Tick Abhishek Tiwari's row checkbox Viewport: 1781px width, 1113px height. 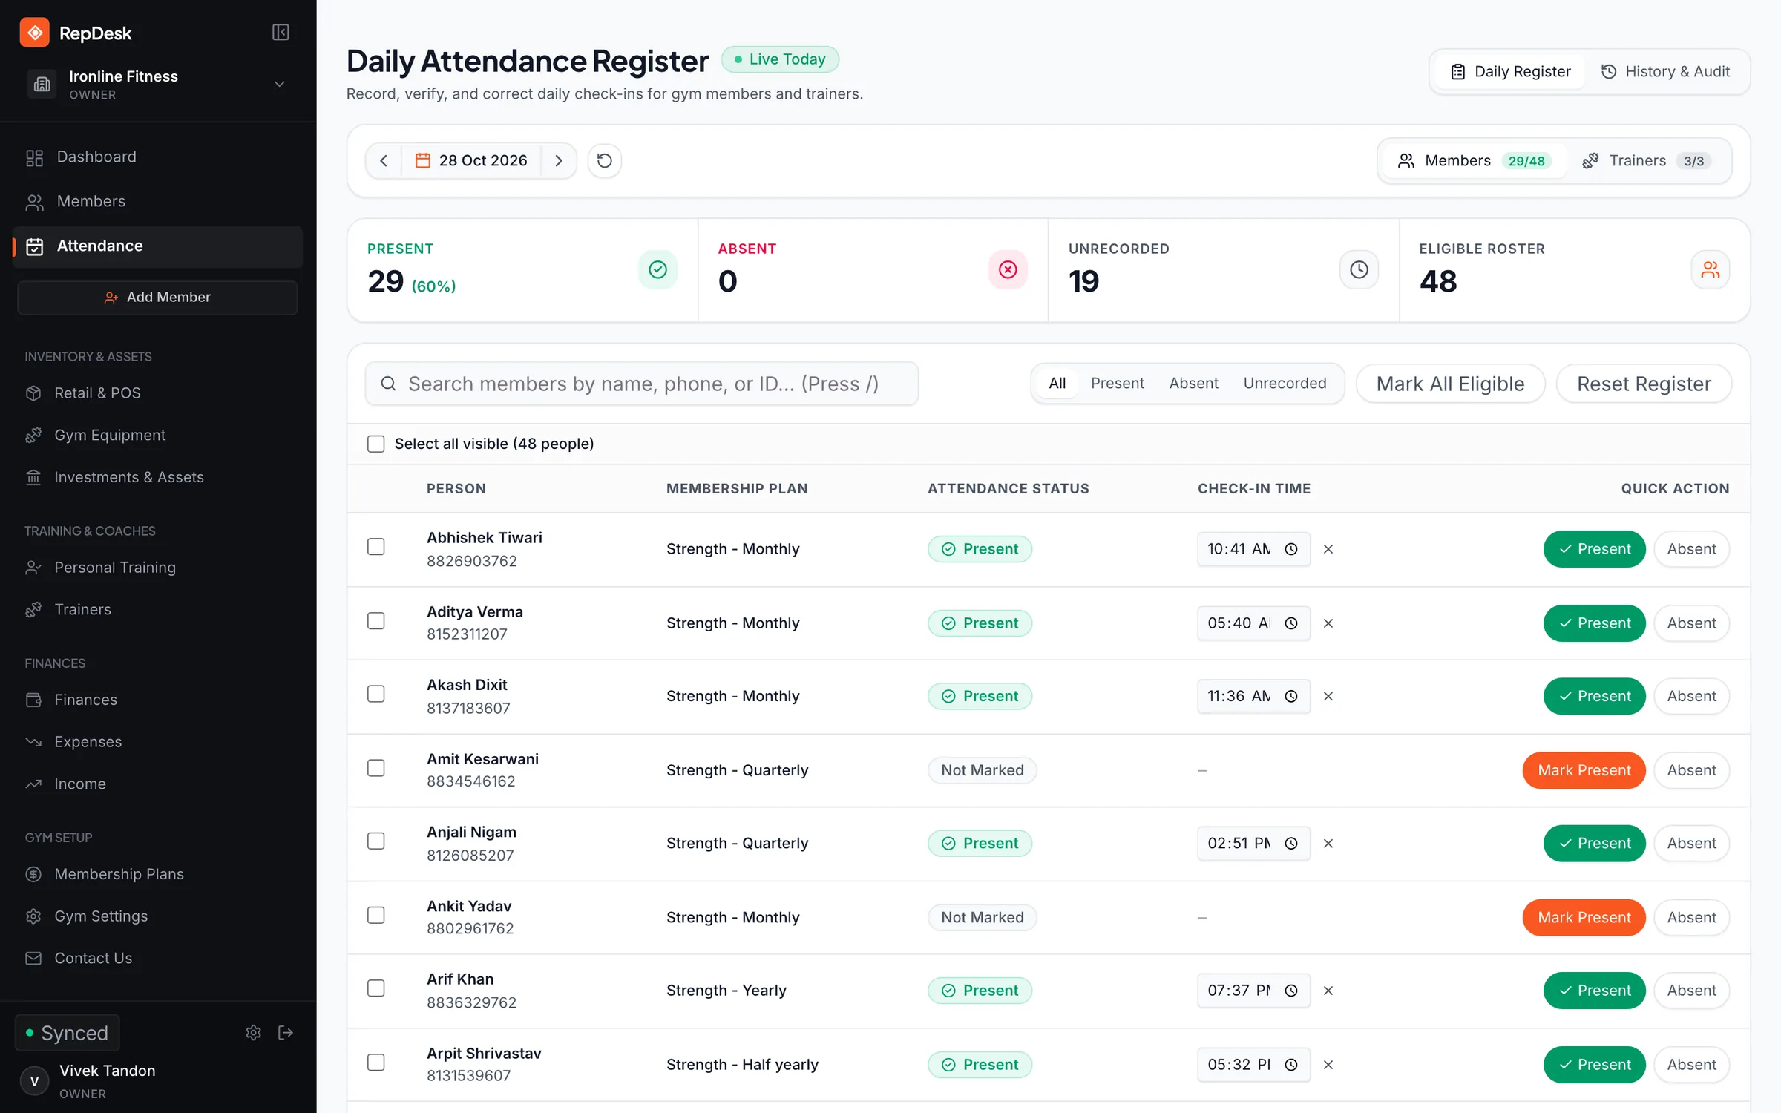tap(376, 547)
